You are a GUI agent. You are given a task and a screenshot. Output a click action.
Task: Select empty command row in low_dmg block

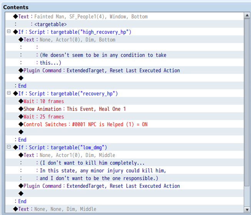click(125, 193)
